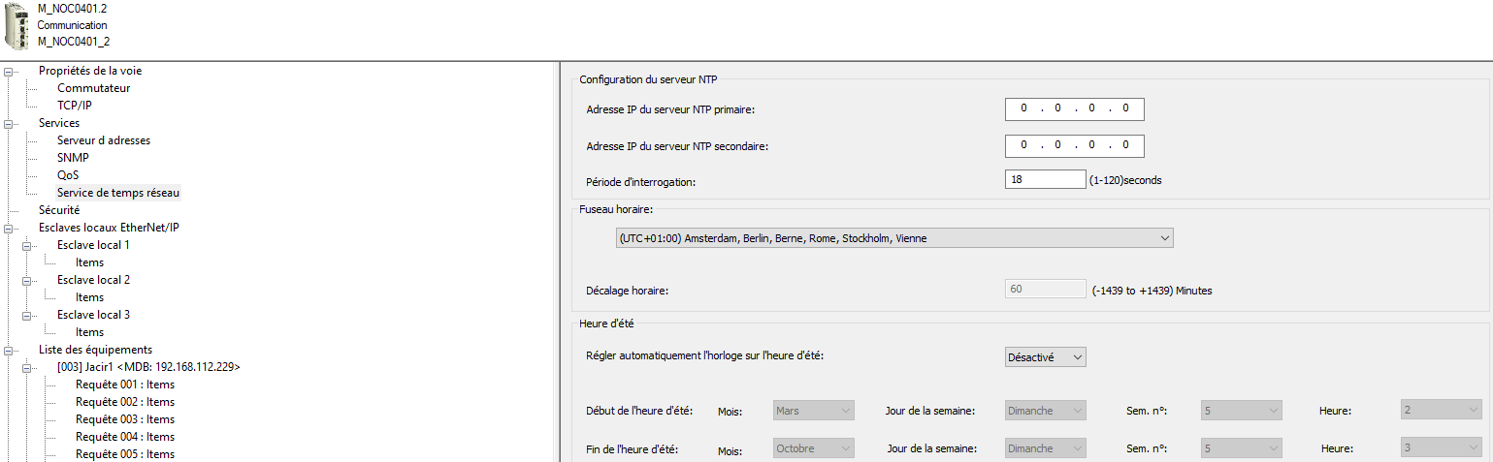
Task: Open the SNMP service settings
Action: pos(73,158)
